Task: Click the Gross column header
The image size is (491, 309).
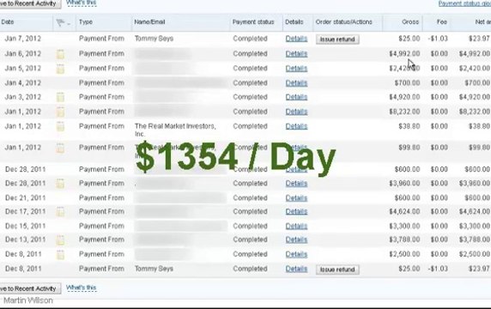Action: pyautogui.click(x=410, y=22)
